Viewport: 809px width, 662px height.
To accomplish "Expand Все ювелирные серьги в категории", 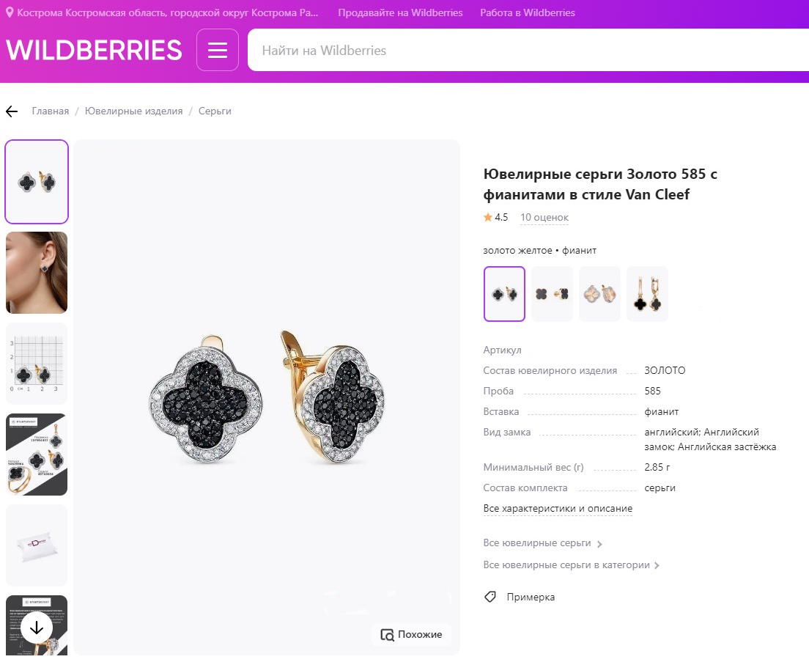I will [x=572, y=565].
